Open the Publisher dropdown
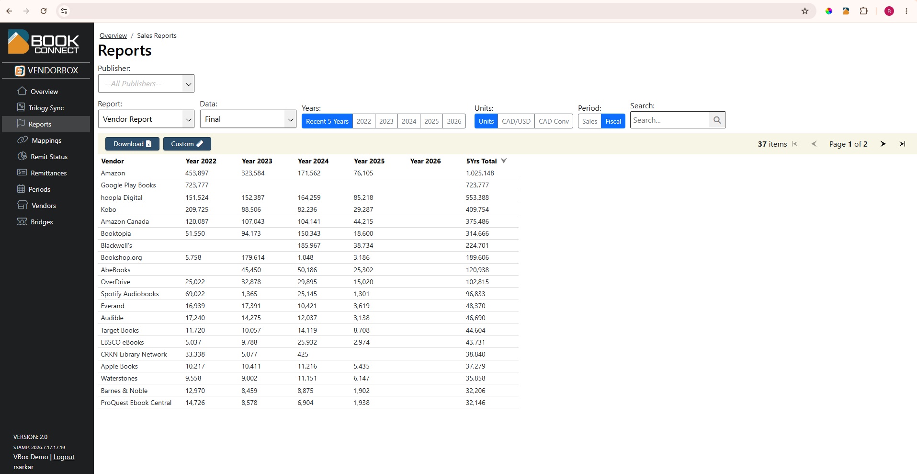Image resolution: width=917 pixels, height=474 pixels. pos(146,83)
